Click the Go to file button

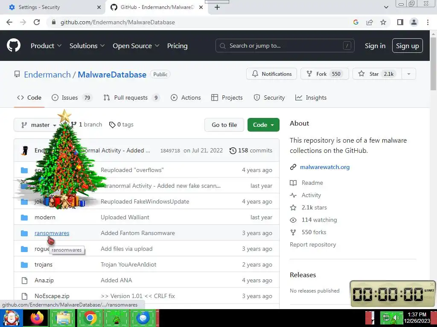pos(224,125)
